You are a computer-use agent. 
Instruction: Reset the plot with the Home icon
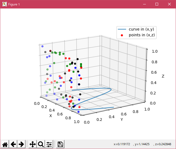coord(5,144)
